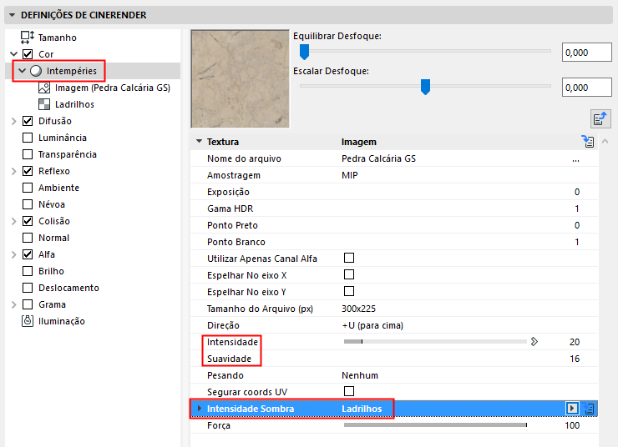The image size is (618, 447).
Task: Toggle the Colisão checkbox
Action: [x=28, y=221]
